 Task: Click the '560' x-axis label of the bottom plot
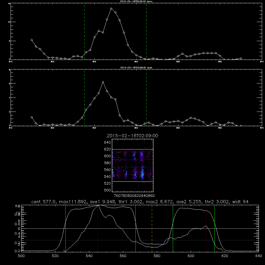(123, 256)
